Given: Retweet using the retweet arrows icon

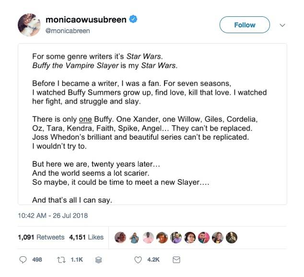Looking at the screenshot, I should (x=62, y=260).
